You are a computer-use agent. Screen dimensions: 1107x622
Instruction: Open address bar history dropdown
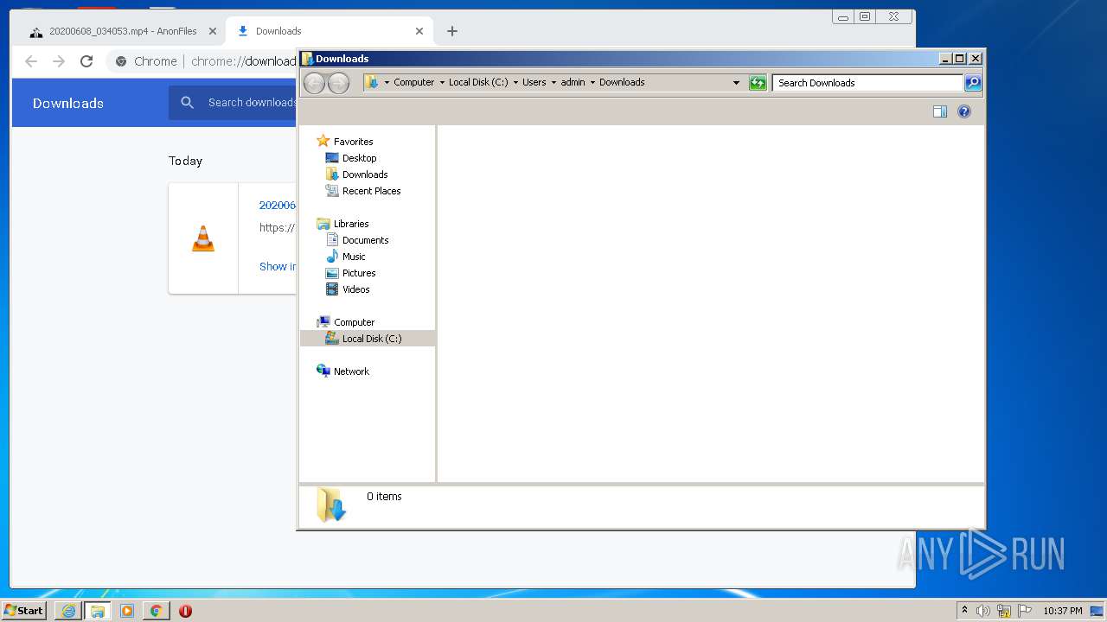(736, 83)
